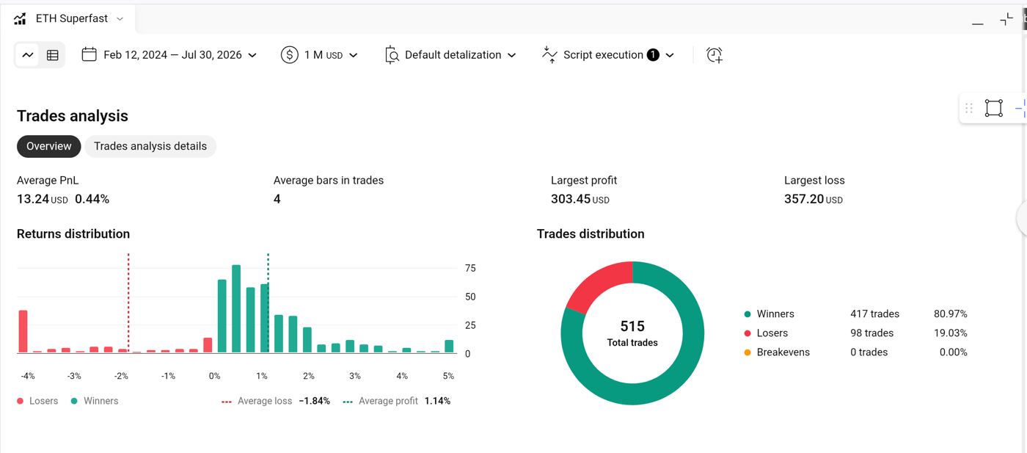Image resolution: width=1027 pixels, height=453 pixels.
Task: Click the detalization magnifier icon
Action: pos(392,55)
